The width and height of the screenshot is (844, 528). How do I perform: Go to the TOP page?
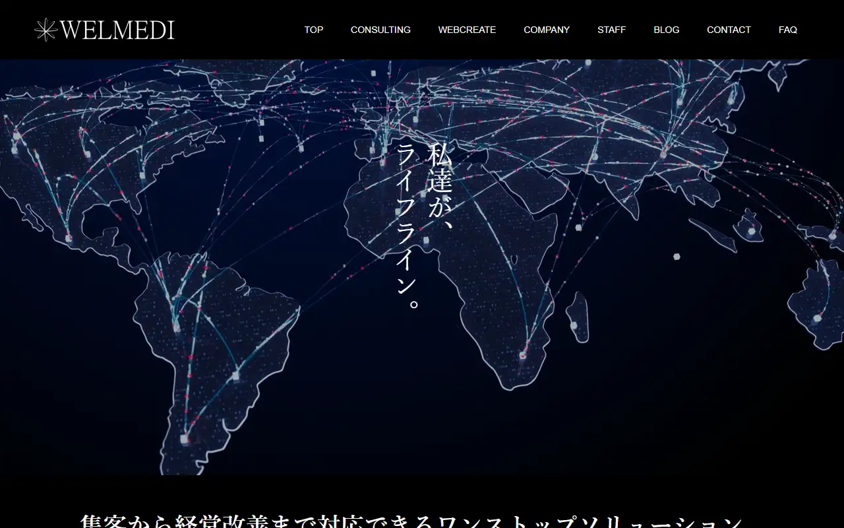[x=314, y=30]
